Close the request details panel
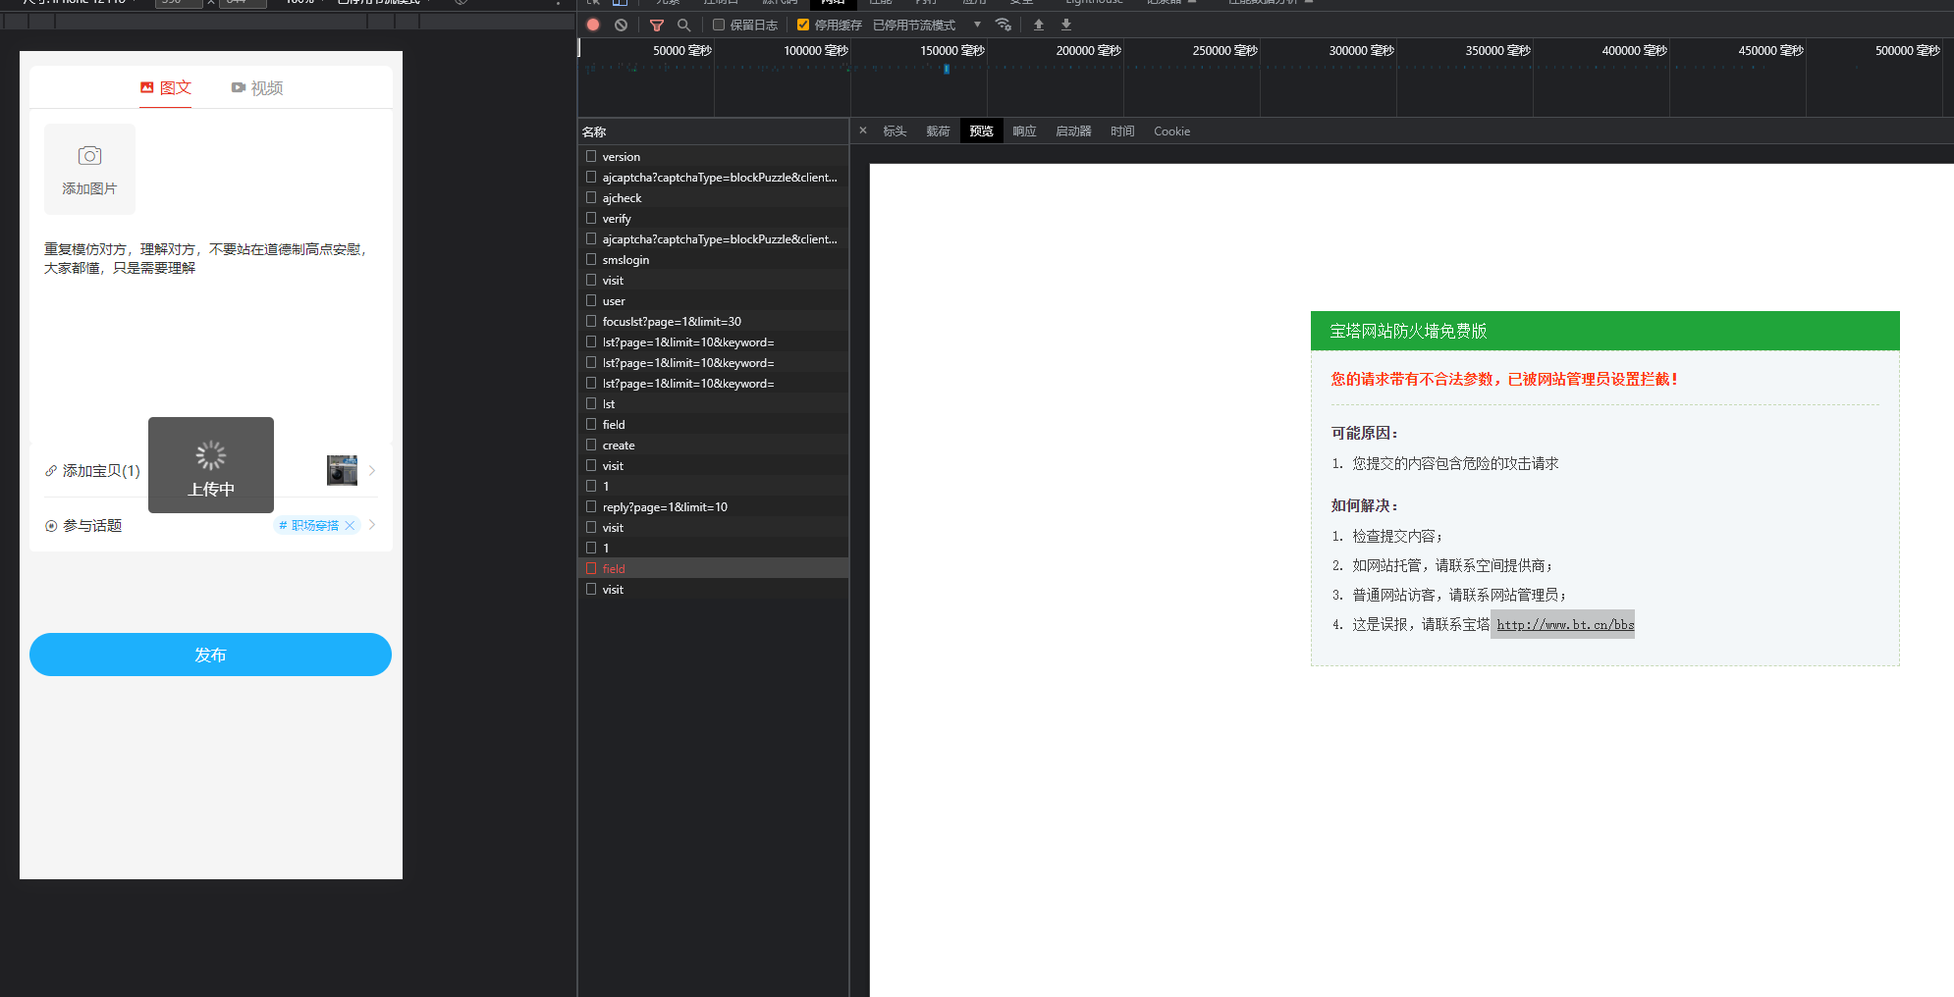This screenshot has width=1954, height=997. point(863,131)
